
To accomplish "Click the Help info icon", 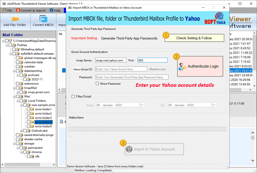I will pyautogui.click(x=51, y=10).
